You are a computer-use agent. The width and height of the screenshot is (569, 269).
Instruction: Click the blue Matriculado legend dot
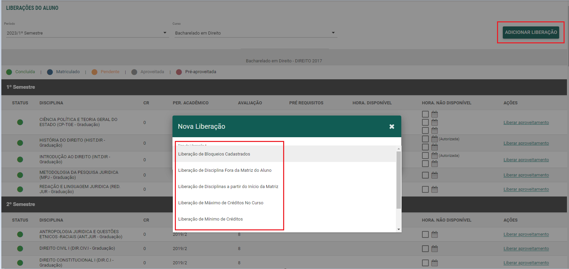[x=50, y=72]
